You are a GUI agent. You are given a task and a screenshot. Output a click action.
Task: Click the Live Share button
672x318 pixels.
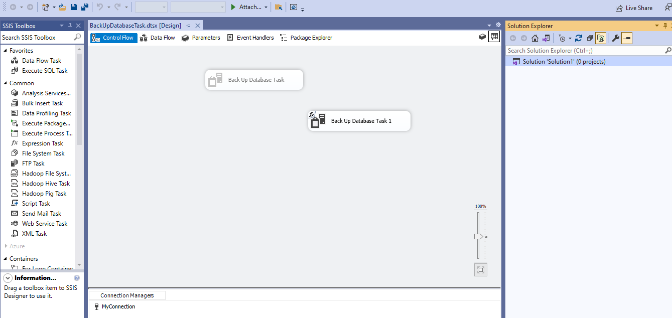634,8
